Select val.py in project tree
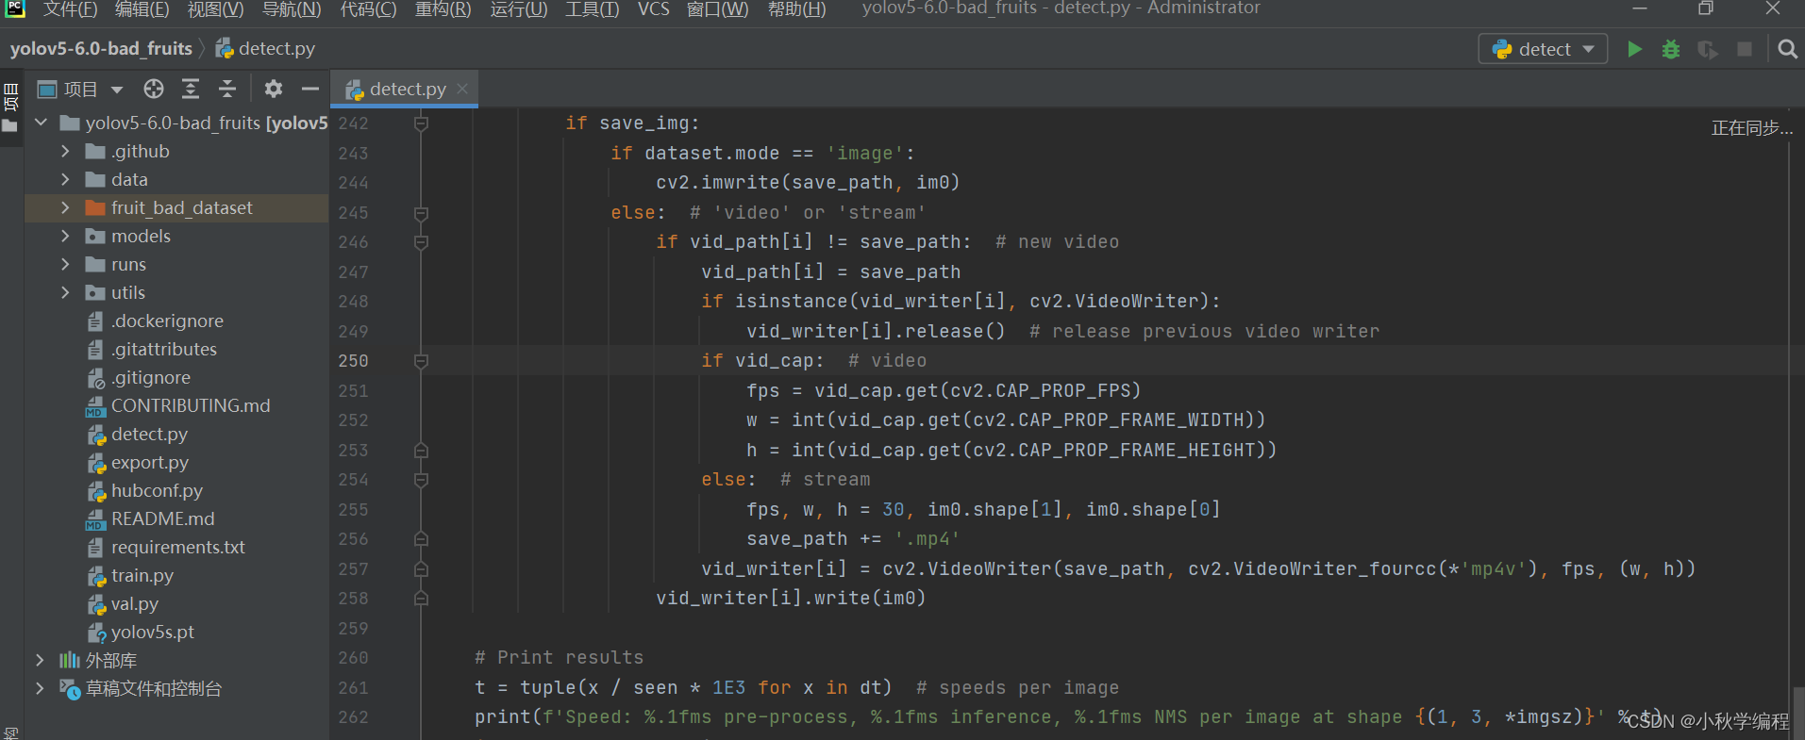The width and height of the screenshot is (1805, 740). 135,603
